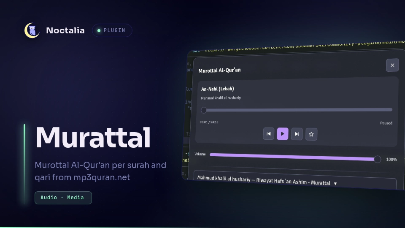The height and width of the screenshot is (228, 405).
Task: Close the Murottal Al-Qur'an panel
Action: click(392, 65)
